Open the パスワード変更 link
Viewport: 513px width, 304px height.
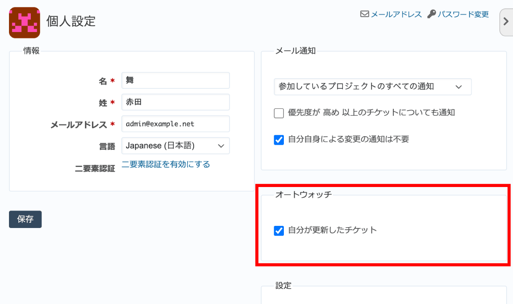pos(463,14)
